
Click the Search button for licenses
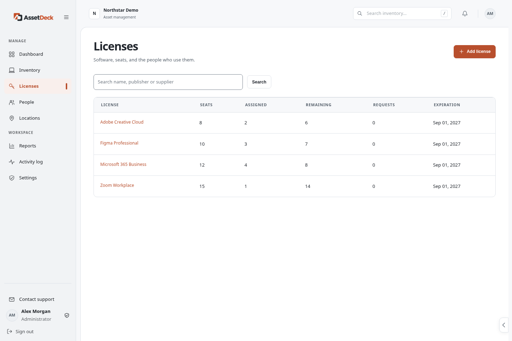(x=259, y=82)
